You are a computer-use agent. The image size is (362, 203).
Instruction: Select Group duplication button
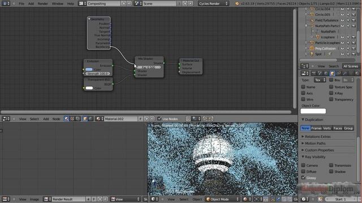tap(348, 128)
